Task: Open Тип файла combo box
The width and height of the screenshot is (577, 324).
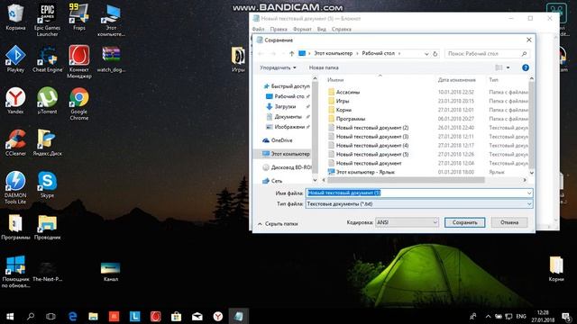Action: coord(418,203)
